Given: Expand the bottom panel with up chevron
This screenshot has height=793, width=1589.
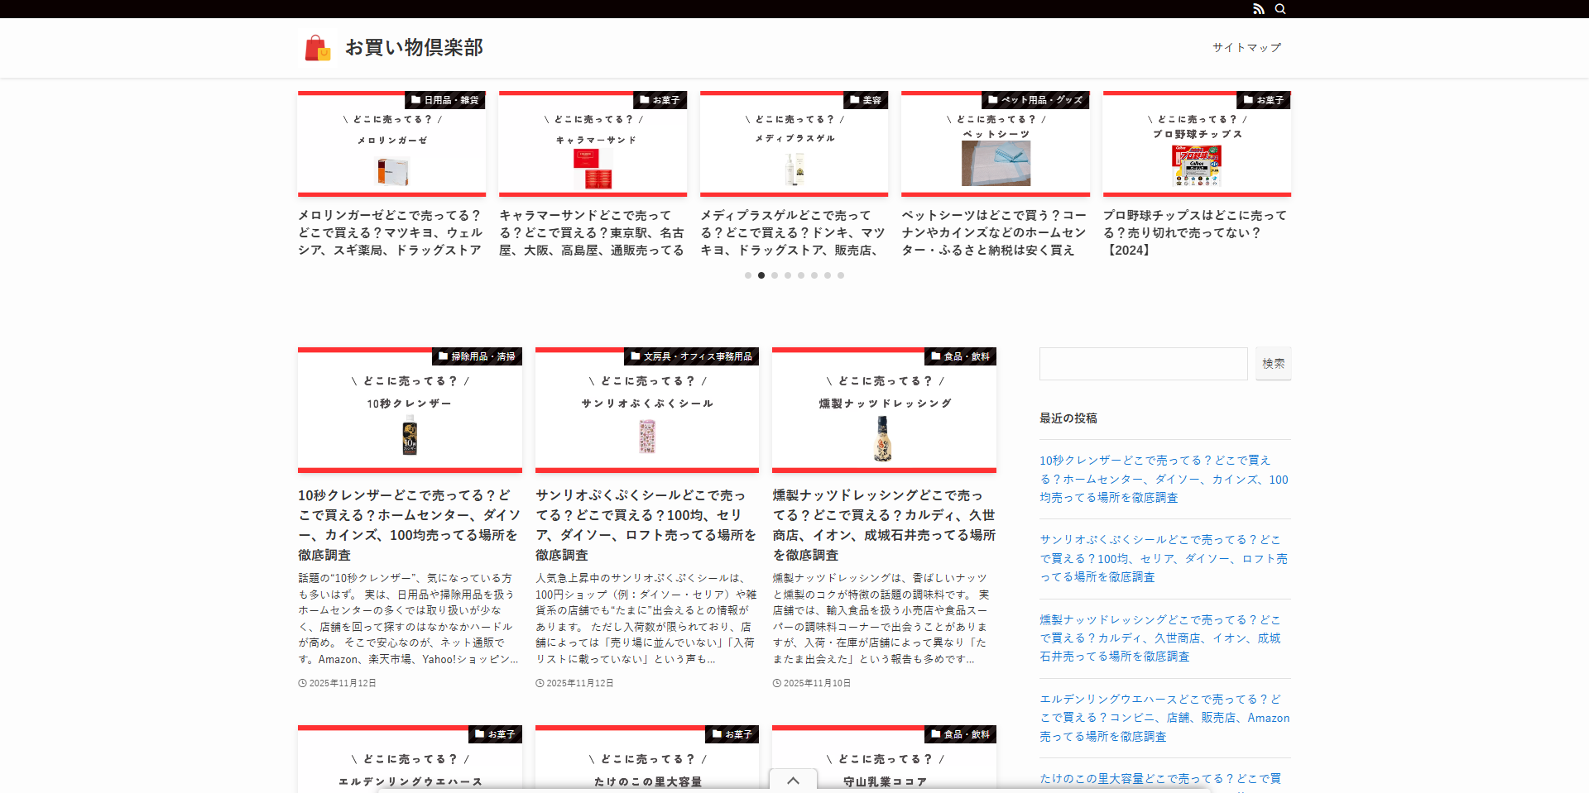Looking at the screenshot, I should [x=793, y=781].
